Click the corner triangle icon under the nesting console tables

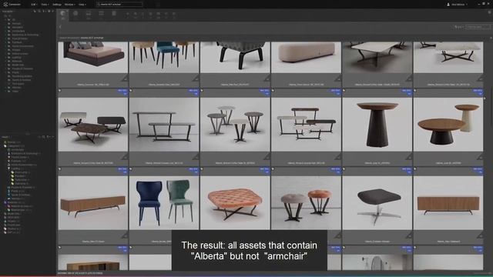coord(338,156)
